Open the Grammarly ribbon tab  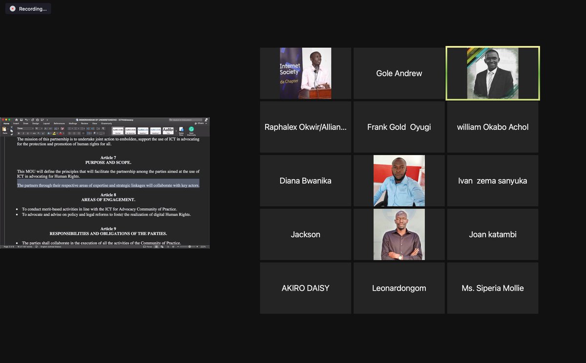pos(106,123)
